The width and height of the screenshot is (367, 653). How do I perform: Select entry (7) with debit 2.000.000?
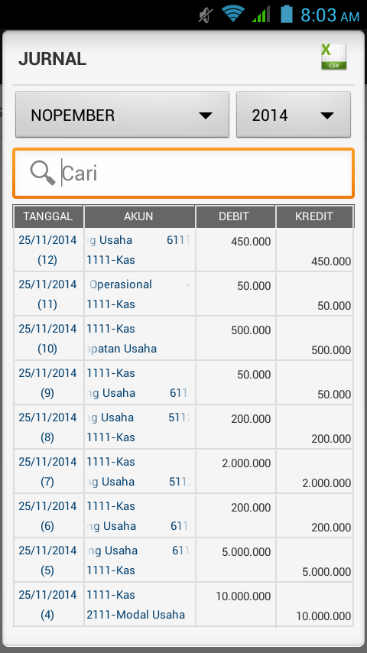click(183, 472)
